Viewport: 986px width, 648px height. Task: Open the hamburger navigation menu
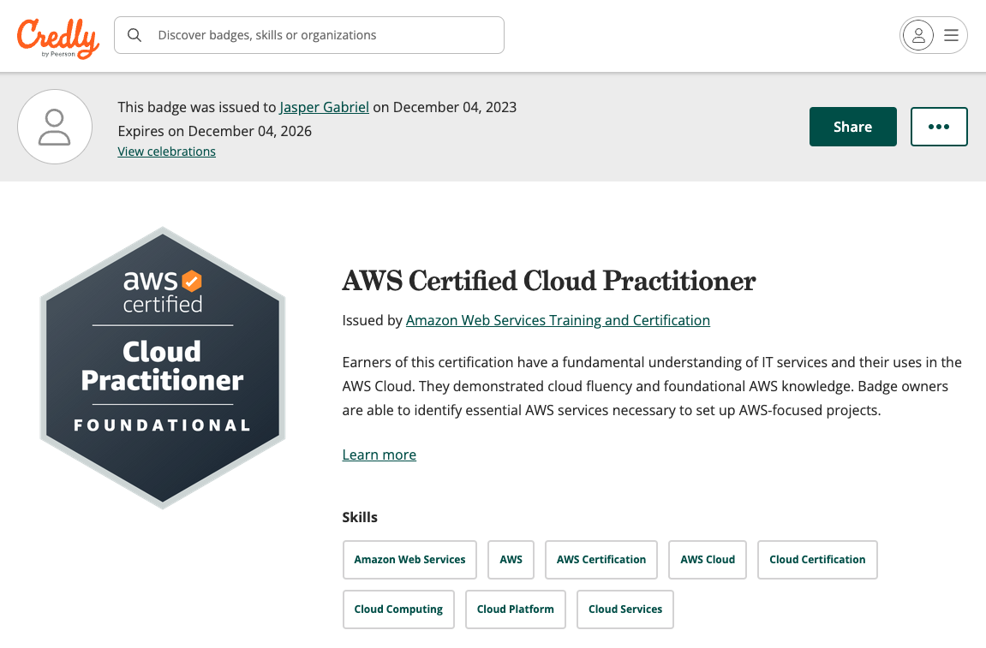pos(951,35)
